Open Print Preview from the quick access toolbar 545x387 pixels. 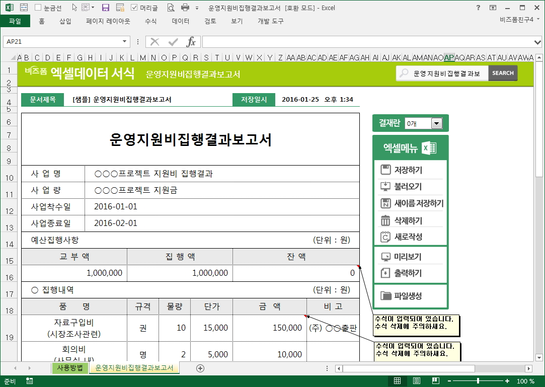click(x=171, y=8)
